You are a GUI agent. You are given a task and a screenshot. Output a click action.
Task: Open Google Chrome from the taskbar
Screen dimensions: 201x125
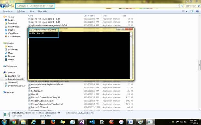coord(14,122)
